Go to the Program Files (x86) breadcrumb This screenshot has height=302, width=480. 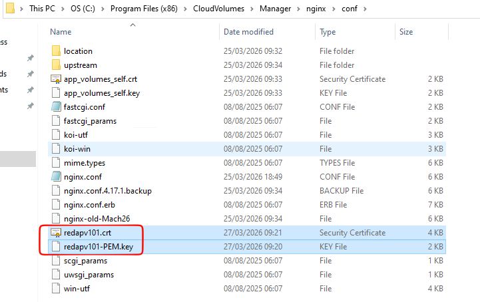click(x=144, y=9)
